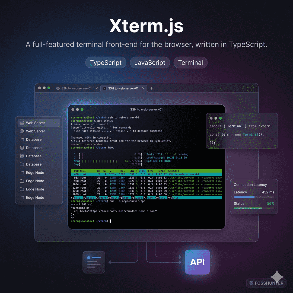Click the git status command line
The width and height of the screenshot is (293, 293).
[92, 121]
